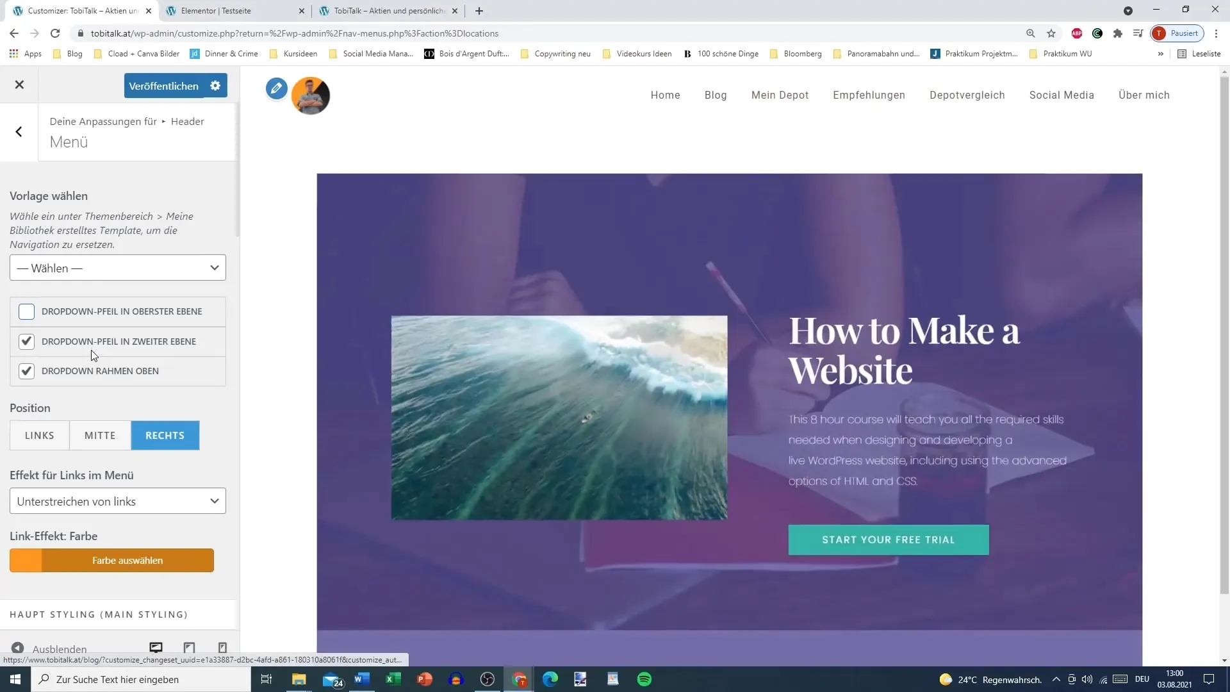Switch to Elementor Testseite tab
Viewport: 1230px width, 692px height.
click(x=234, y=11)
